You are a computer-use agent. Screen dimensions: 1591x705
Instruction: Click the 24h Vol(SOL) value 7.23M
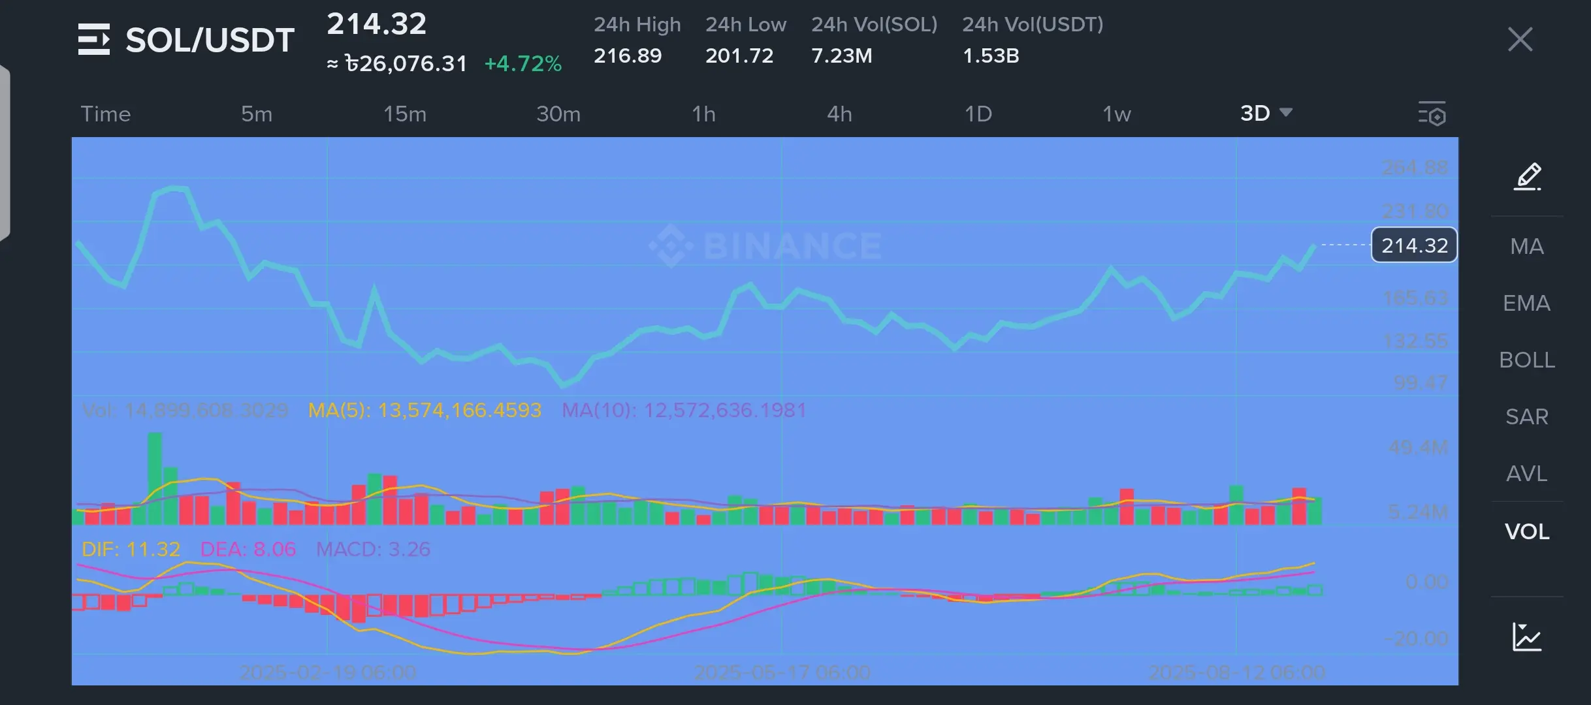pyautogui.click(x=842, y=55)
